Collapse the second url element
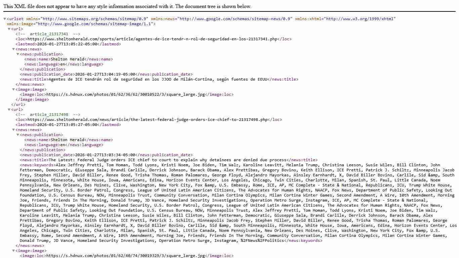This screenshot has height=258, width=459. (9, 110)
